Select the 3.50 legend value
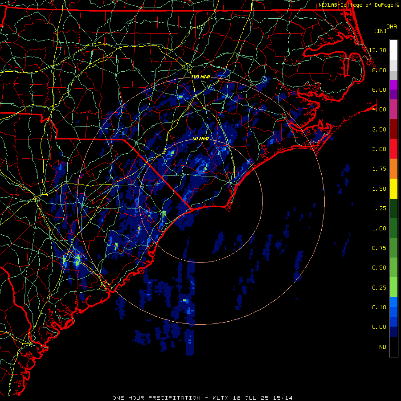Viewport: 401px width, 401px height. 379,129
